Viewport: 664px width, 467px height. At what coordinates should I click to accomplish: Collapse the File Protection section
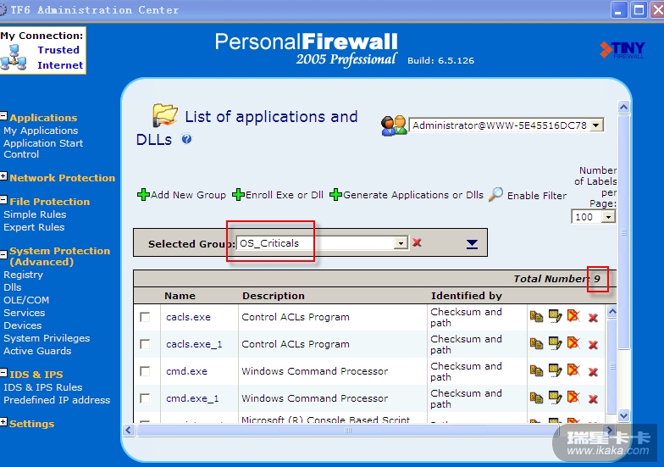pos(3,200)
